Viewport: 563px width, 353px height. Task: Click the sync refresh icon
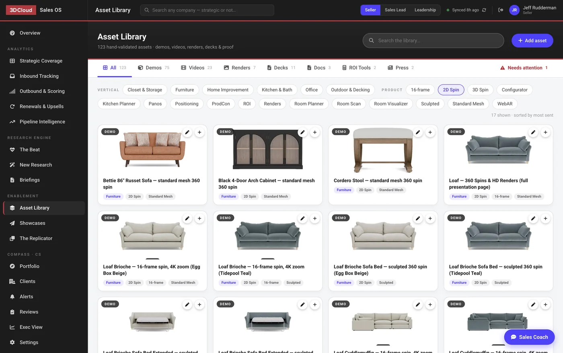click(484, 10)
